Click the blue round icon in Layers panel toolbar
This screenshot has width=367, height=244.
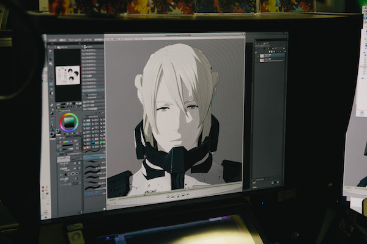point(283,48)
